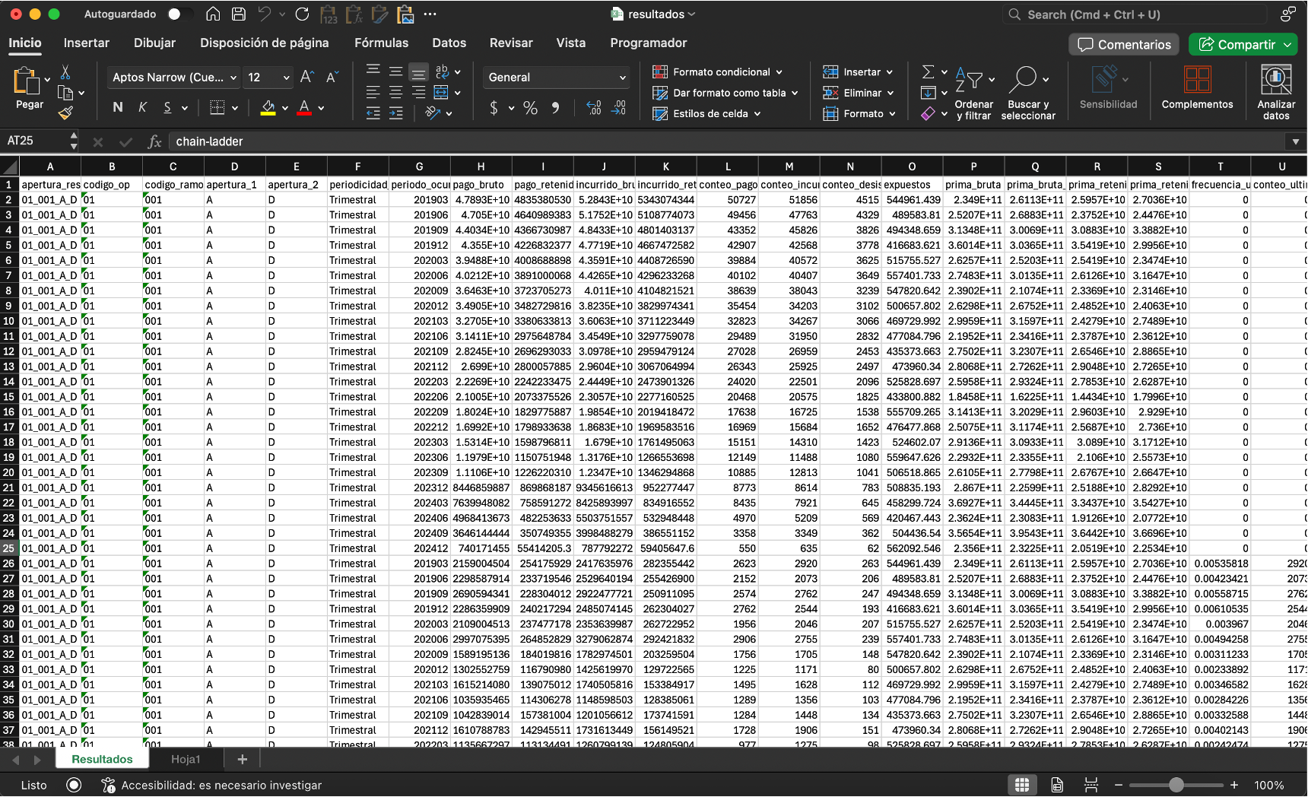Click the Redo circular arrow icon
This screenshot has width=1308, height=797.
pyautogui.click(x=302, y=14)
